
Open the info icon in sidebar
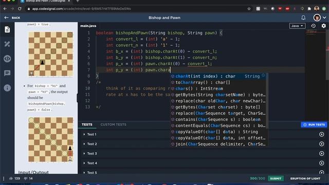click(x=7, y=88)
